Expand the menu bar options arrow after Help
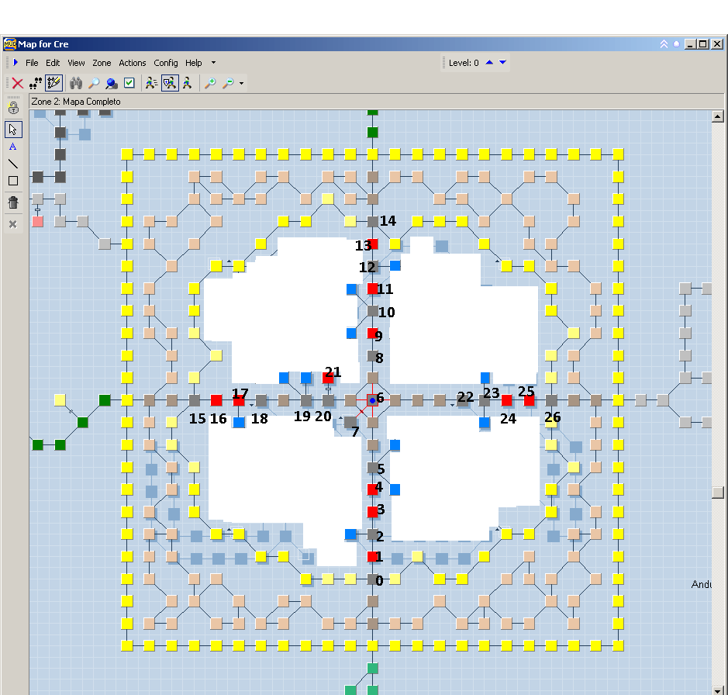 pos(214,63)
